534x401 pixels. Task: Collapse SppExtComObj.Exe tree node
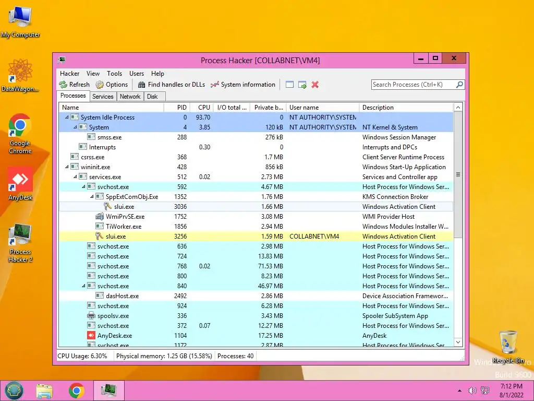coord(92,196)
